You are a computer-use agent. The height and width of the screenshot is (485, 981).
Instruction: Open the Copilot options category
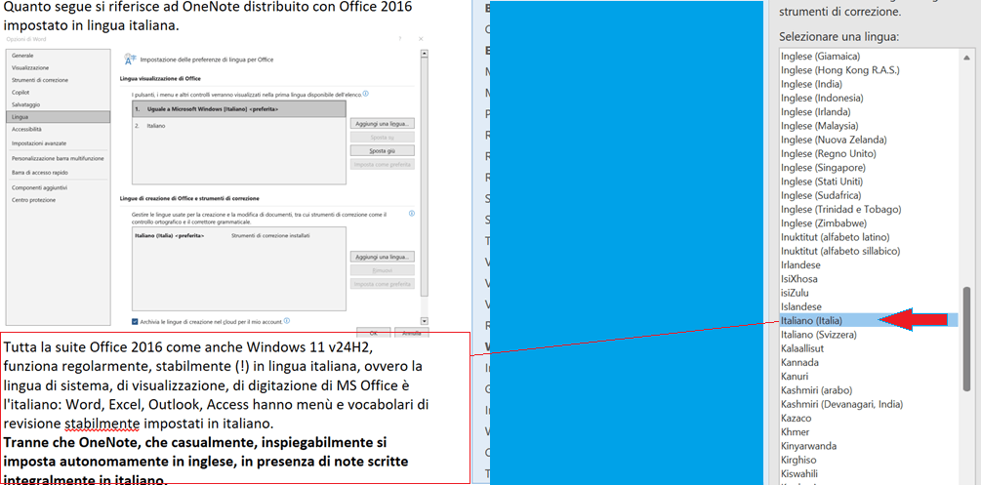pyautogui.click(x=20, y=92)
